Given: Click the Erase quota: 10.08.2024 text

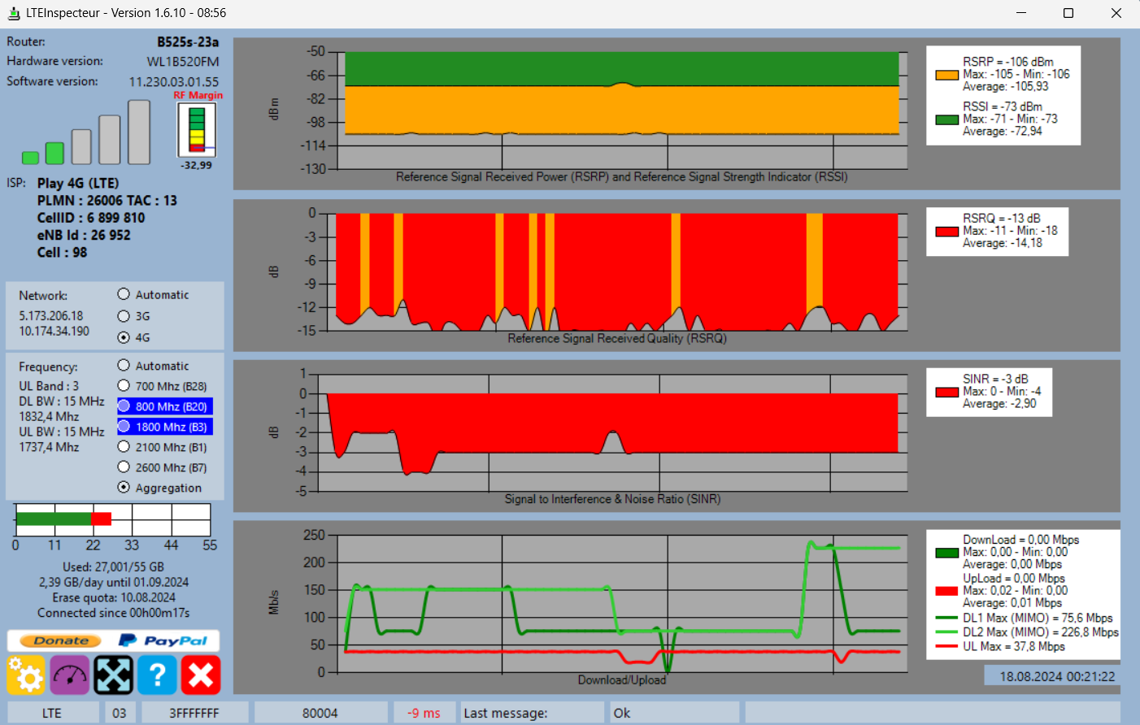Looking at the screenshot, I should coord(114,597).
